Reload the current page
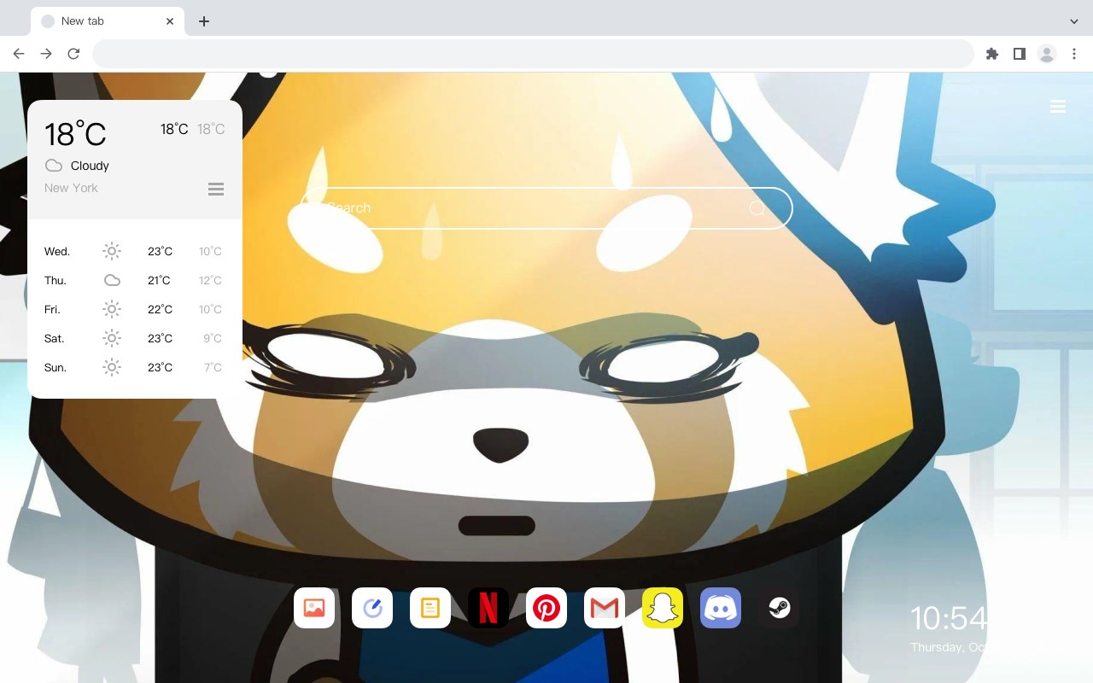 73,54
